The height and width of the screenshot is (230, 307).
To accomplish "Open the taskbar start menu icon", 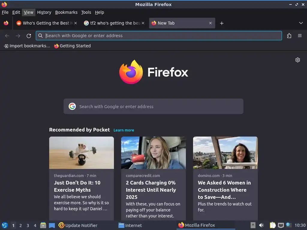I will coord(4,225).
